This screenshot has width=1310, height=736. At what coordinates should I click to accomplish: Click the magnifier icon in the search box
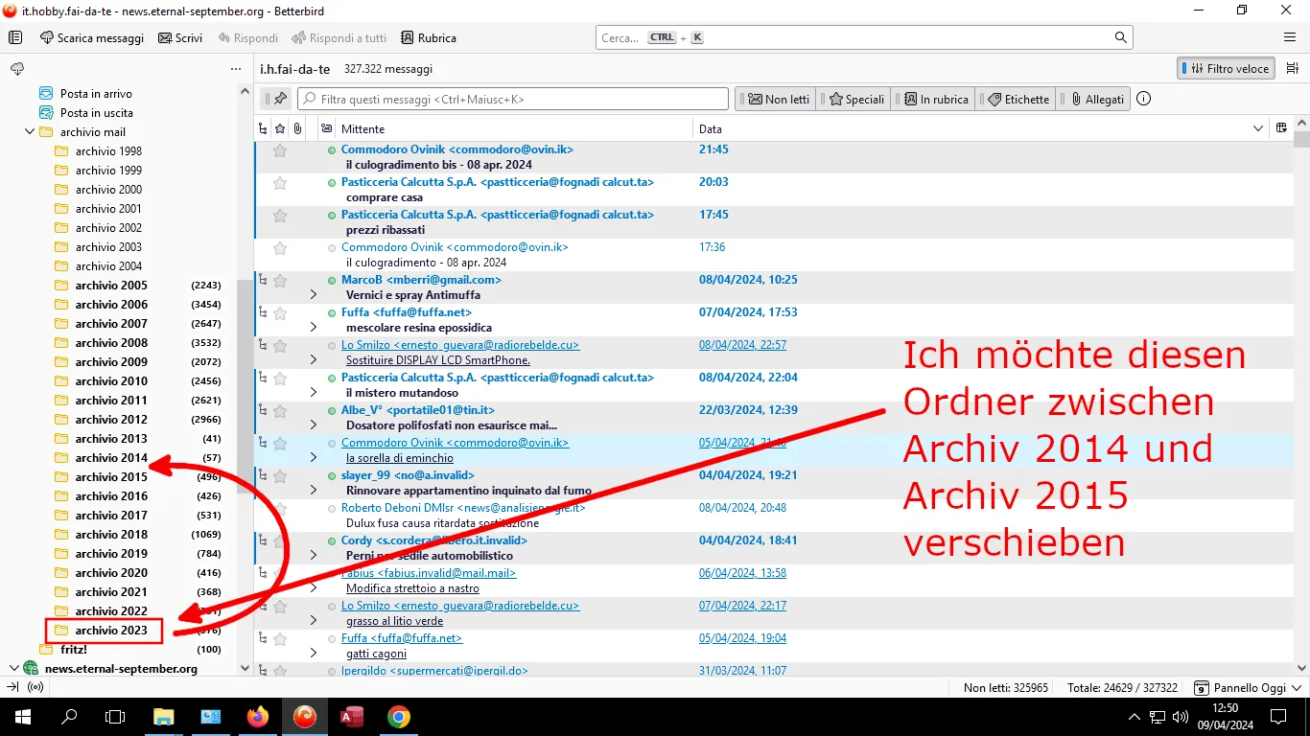pyautogui.click(x=1120, y=38)
